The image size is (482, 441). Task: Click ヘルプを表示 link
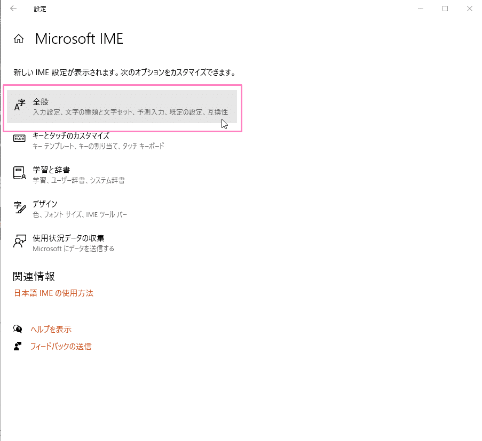[x=51, y=329]
